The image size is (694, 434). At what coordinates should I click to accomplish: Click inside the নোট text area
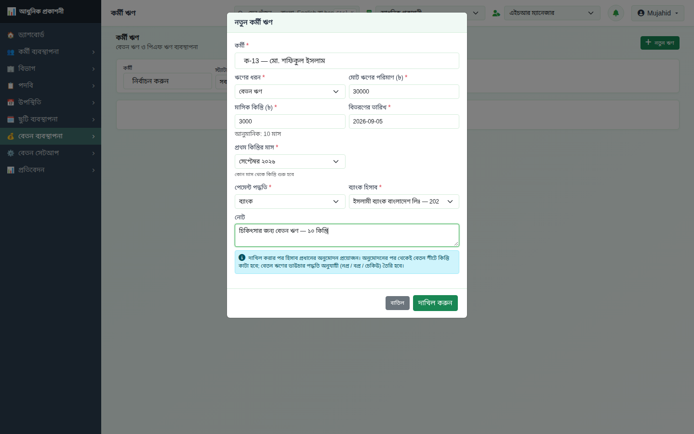347,235
